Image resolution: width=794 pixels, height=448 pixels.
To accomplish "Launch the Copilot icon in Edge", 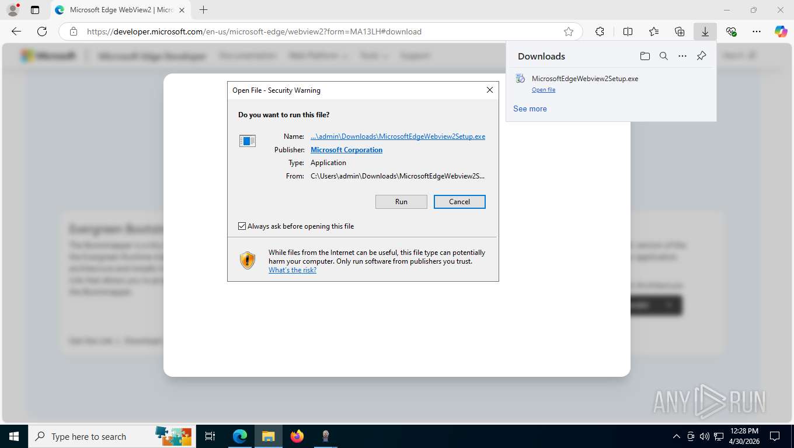I will click(781, 32).
